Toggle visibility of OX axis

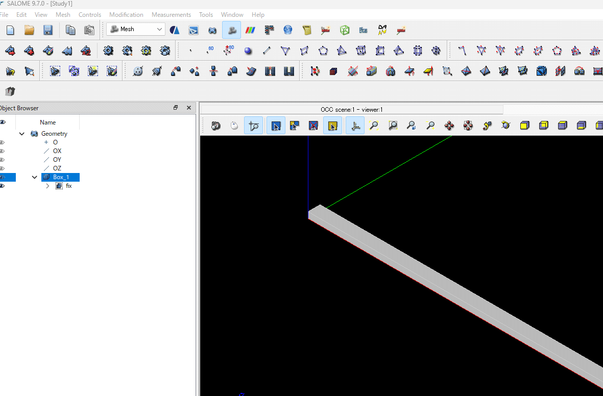[3, 151]
